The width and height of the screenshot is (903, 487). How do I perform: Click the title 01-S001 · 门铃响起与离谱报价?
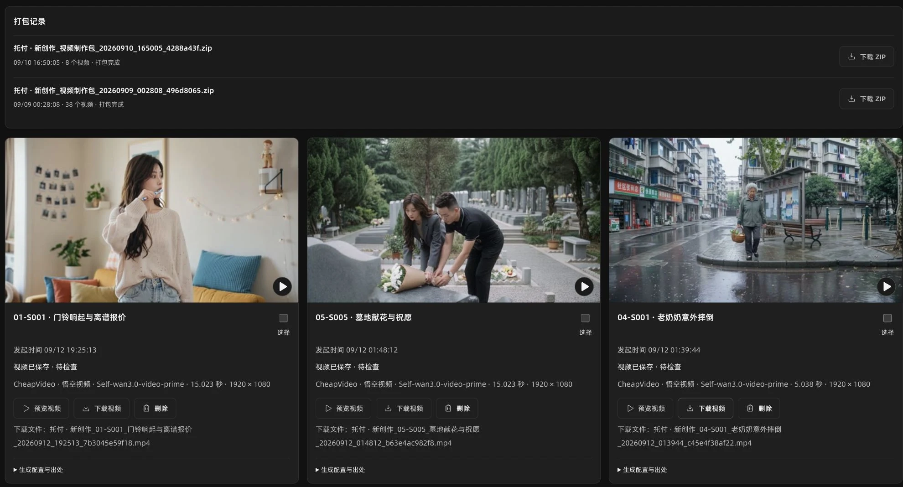70,317
